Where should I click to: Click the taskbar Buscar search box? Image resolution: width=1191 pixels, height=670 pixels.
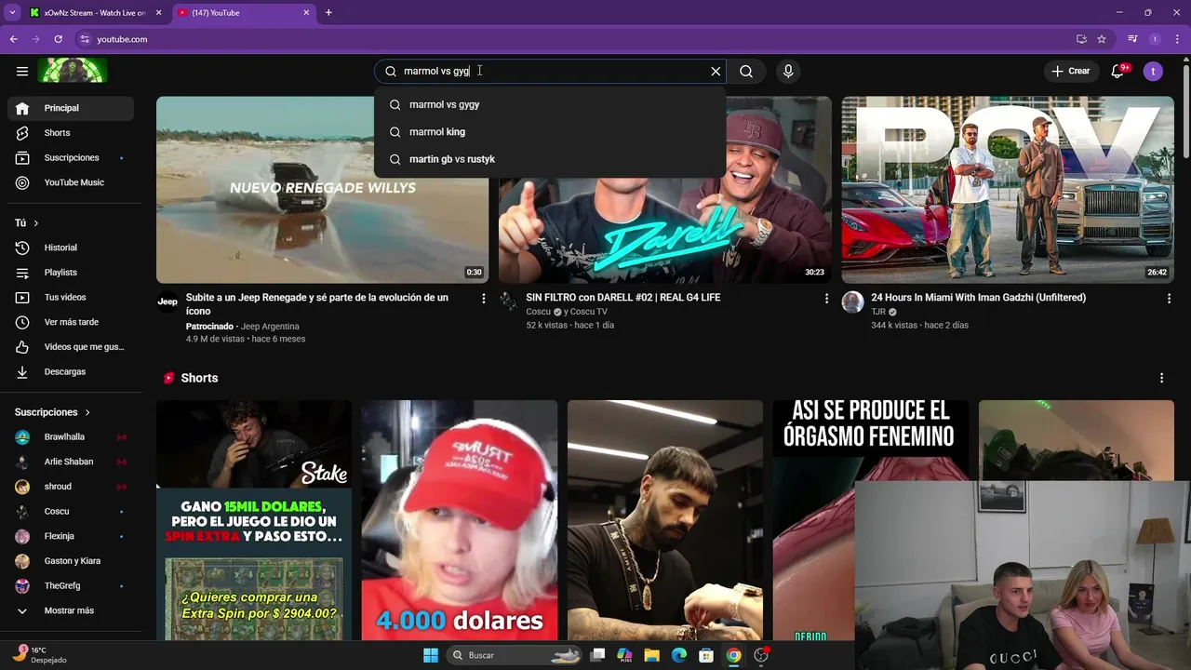(513, 655)
